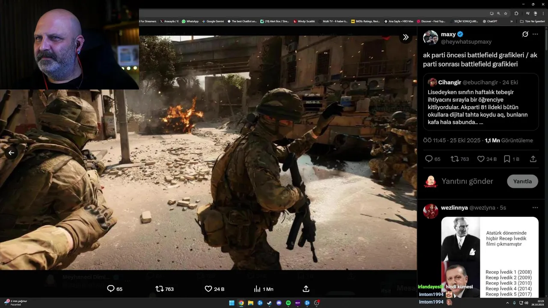Screen dimensions: 548x308
Task: Click the zoom magnifier icon in address bar
Action: [498, 13]
